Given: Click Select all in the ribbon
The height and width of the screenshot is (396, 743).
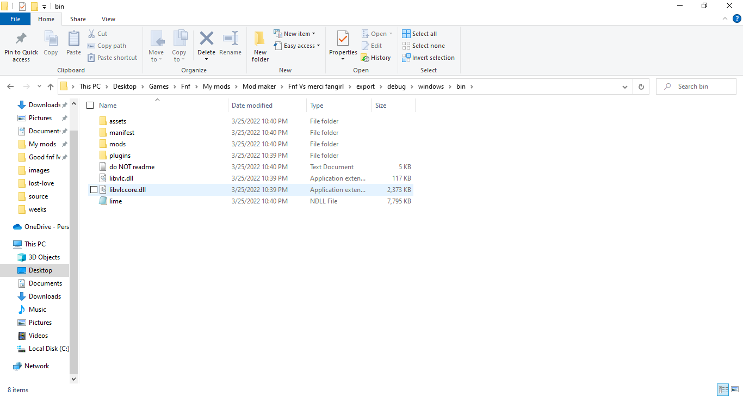Looking at the screenshot, I should tap(419, 33).
